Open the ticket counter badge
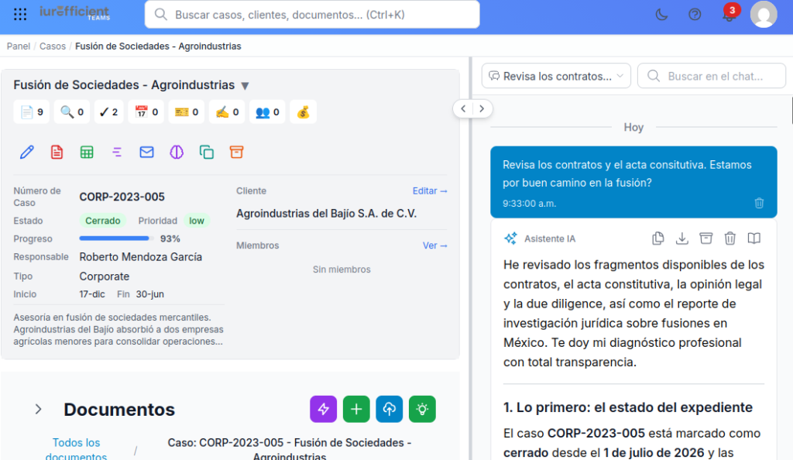Viewport: 793px width, 460px height. [186, 112]
